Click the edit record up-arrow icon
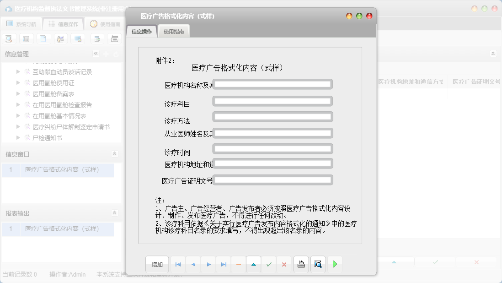The height and width of the screenshot is (283, 502). (x=253, y=264)
